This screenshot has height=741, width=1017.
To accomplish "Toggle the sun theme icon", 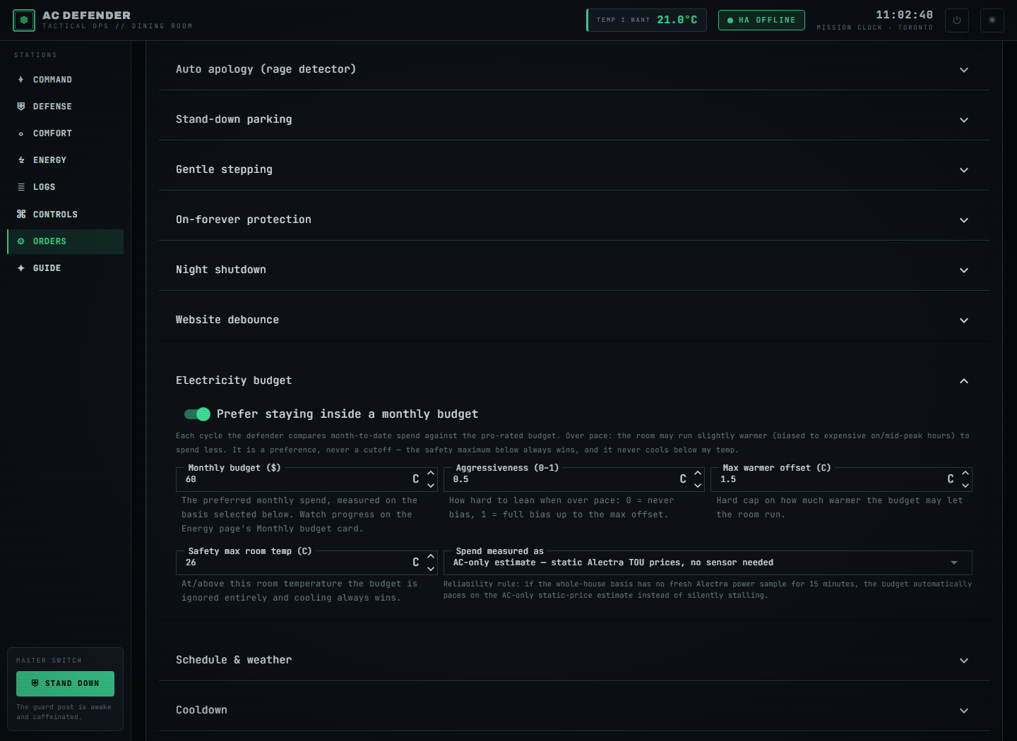I will [992, 20].
